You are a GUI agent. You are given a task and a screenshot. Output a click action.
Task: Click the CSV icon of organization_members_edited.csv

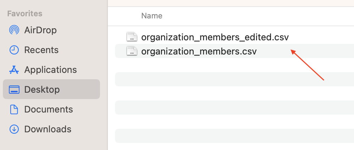[132, 37]
